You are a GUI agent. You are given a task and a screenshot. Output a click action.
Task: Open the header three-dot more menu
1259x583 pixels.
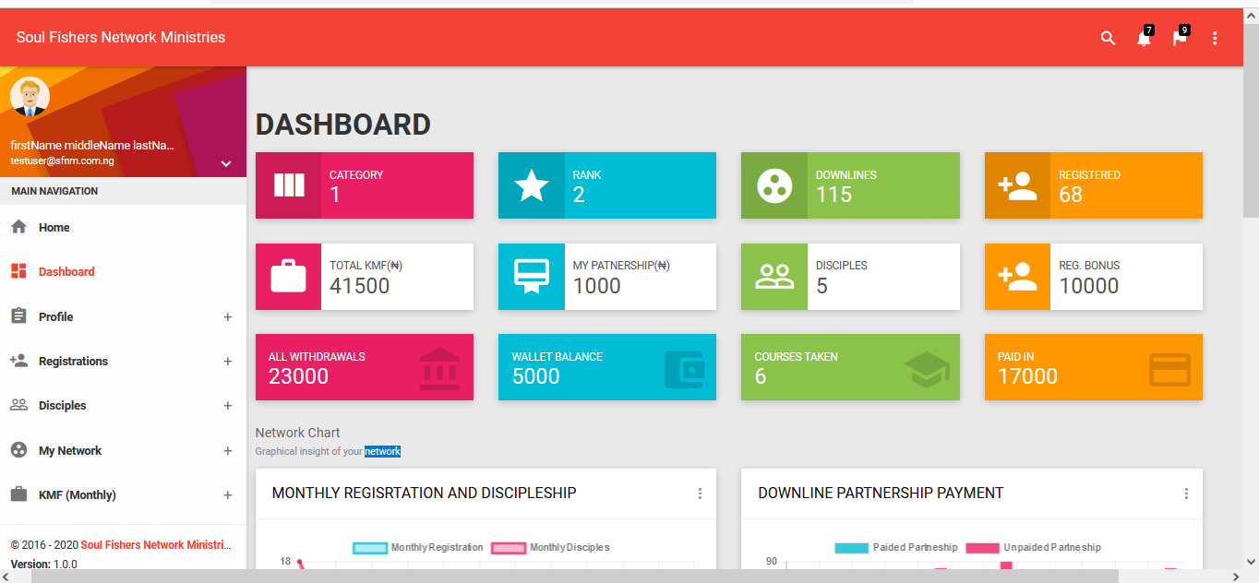coord(1215,38)
